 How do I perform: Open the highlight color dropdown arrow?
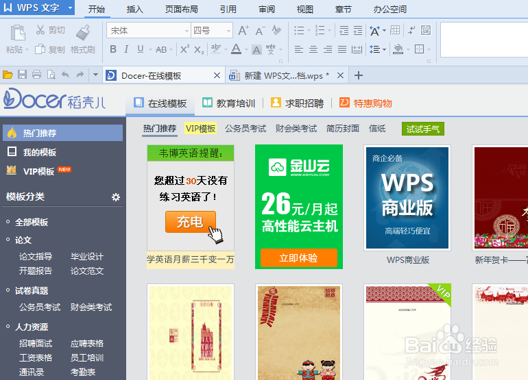(x=226, y=50)
